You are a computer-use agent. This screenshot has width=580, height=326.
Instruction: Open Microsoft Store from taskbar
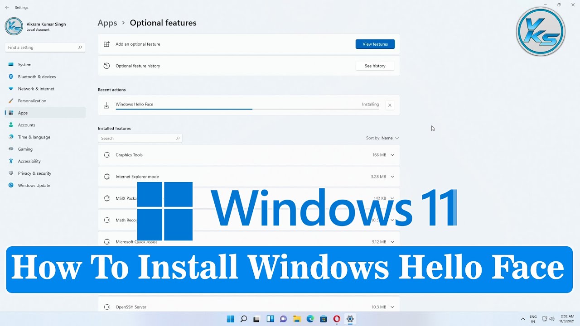click(323, 319)
